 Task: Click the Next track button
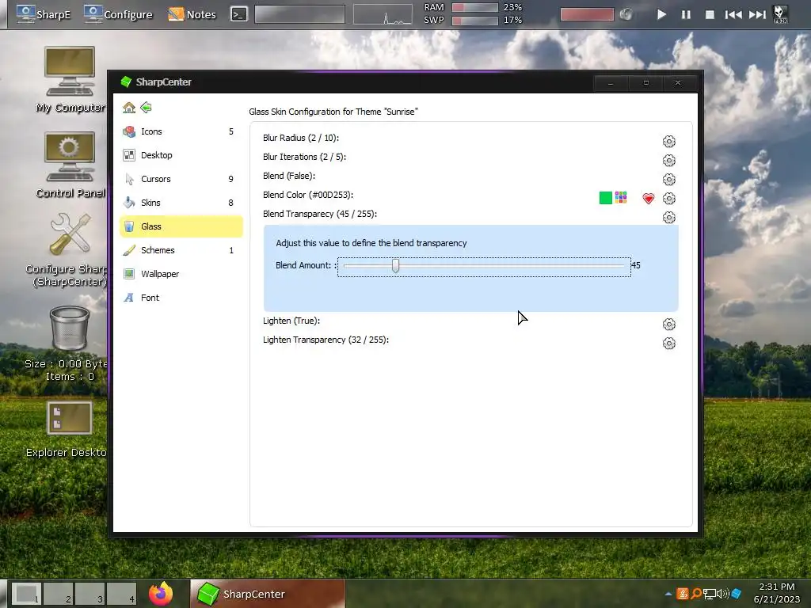(758, 14)
